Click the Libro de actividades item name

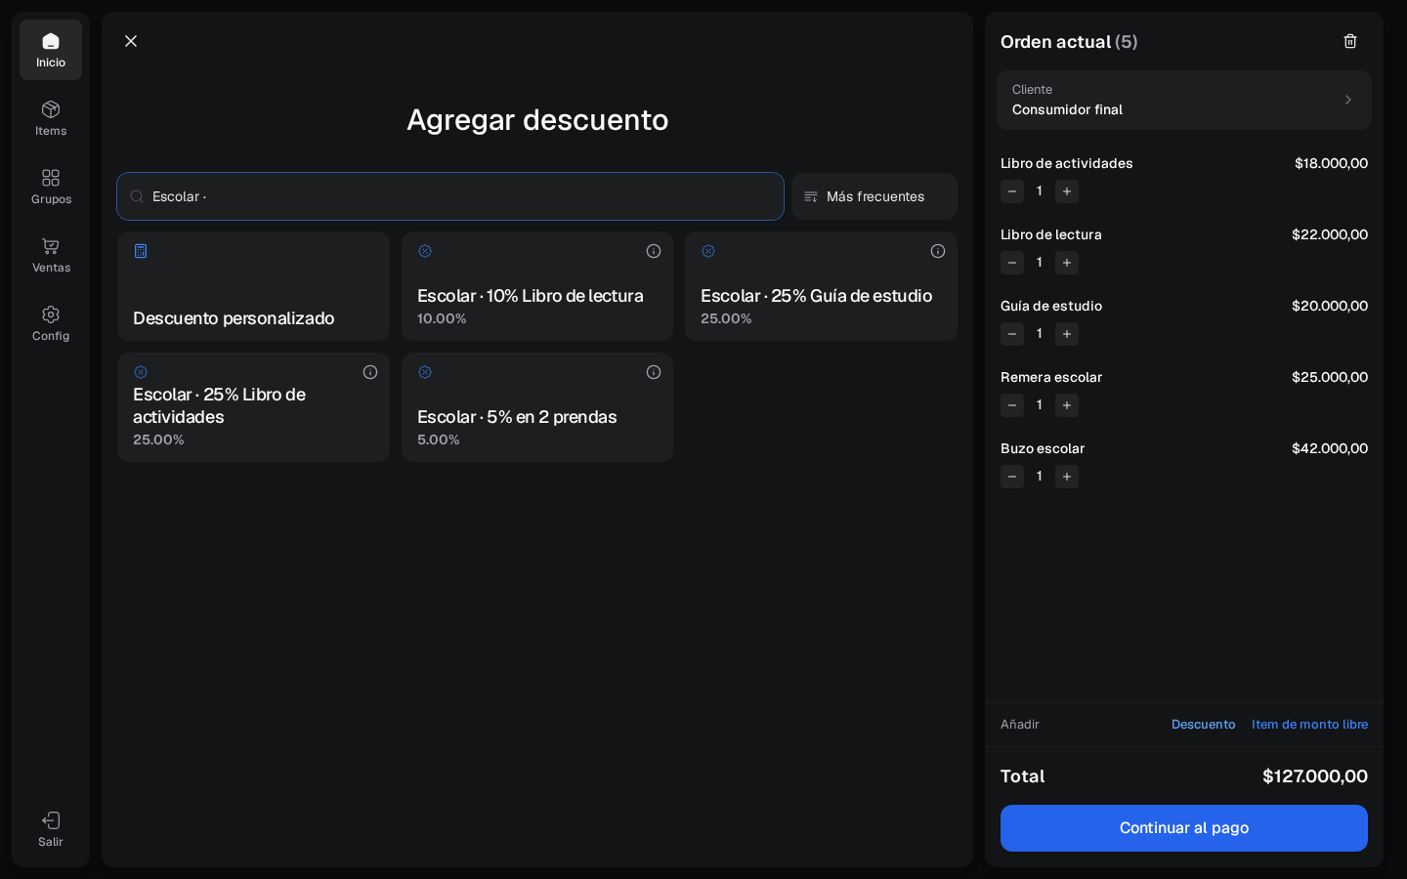pyautogui.click(x=1067, y=163)
